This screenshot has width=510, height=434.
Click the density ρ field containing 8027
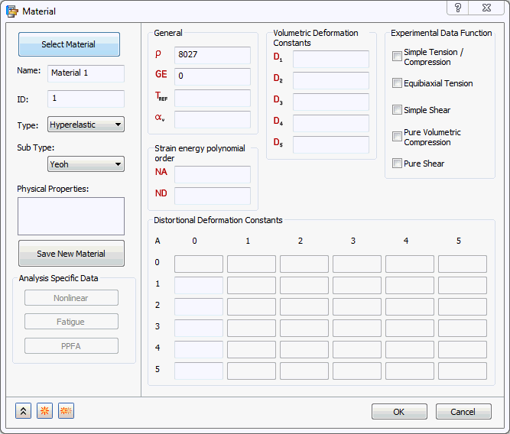pyautogui.click(x=212, y=55)
